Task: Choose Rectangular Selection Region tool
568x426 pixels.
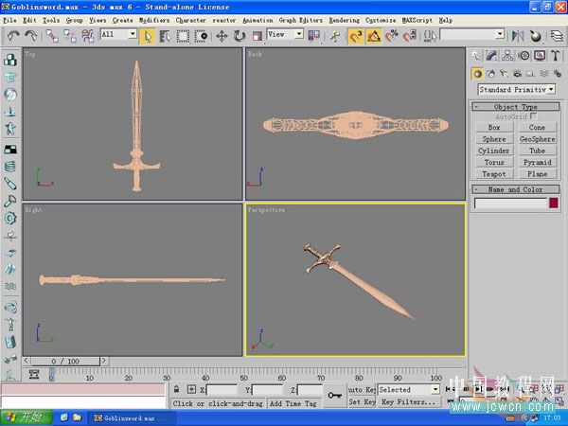Action: pos(183,36)
